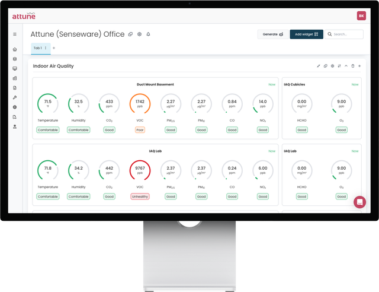The height and width of the screenshot is (292, 379).
Task: Click the 1742 ppb VOC gauge in Duct Mount Basement
Action: [x=140, y=103]
